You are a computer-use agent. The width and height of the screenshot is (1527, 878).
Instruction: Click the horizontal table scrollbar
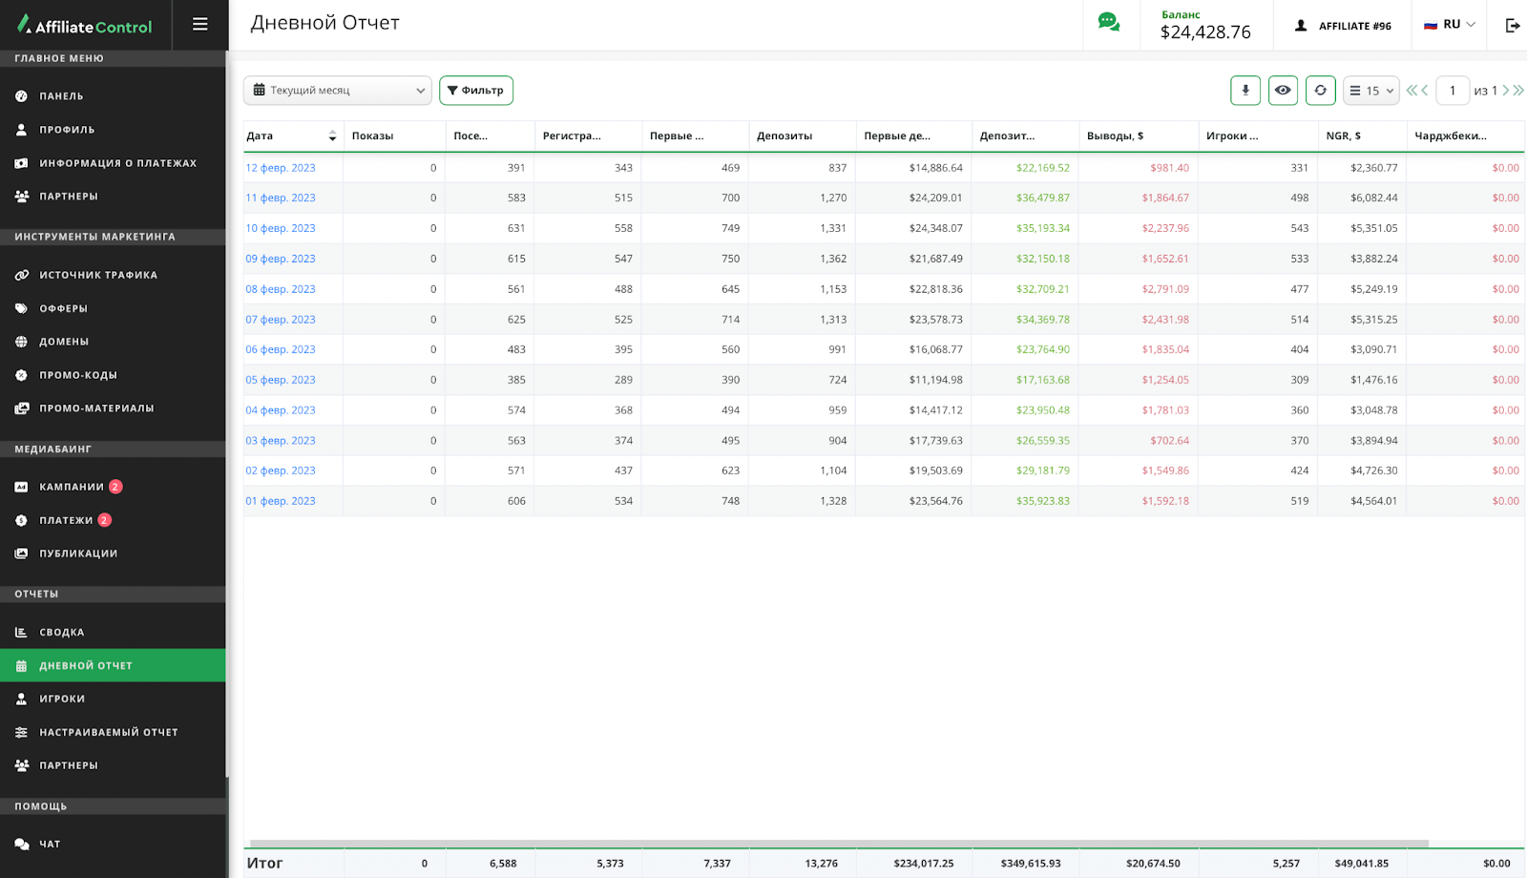coord(840,844)
